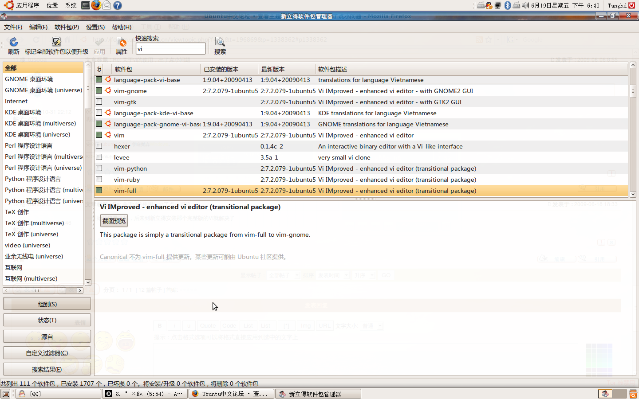The image size is (639, 399).
Task: Click package list scrollbar down arrow
Action: click(633, 194)
